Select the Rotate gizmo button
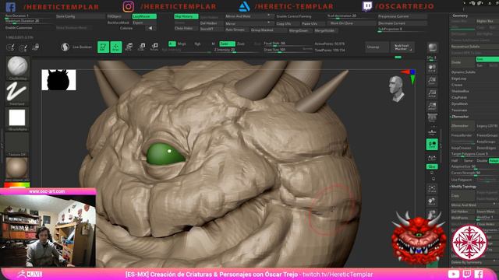The height and width of the screenshot is (280, 499). point(154,47)
